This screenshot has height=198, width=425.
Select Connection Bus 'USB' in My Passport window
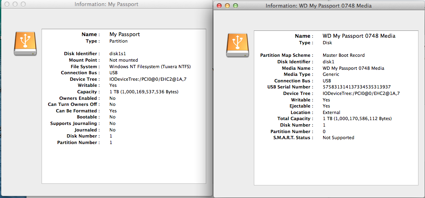tap(113, 73)
